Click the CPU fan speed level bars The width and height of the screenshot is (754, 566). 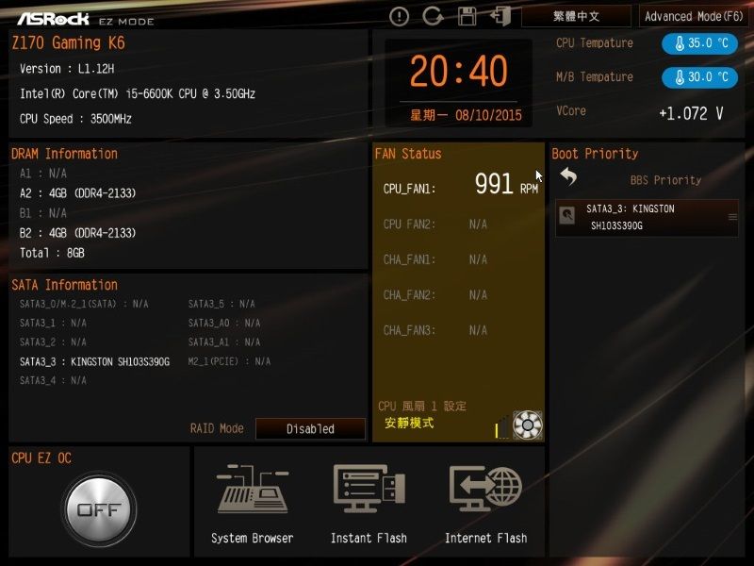[501, 430]
